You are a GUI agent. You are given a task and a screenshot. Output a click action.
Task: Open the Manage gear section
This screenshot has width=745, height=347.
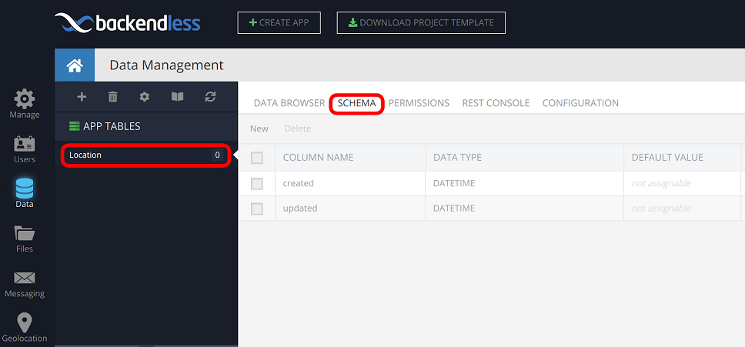pos(24,103)
